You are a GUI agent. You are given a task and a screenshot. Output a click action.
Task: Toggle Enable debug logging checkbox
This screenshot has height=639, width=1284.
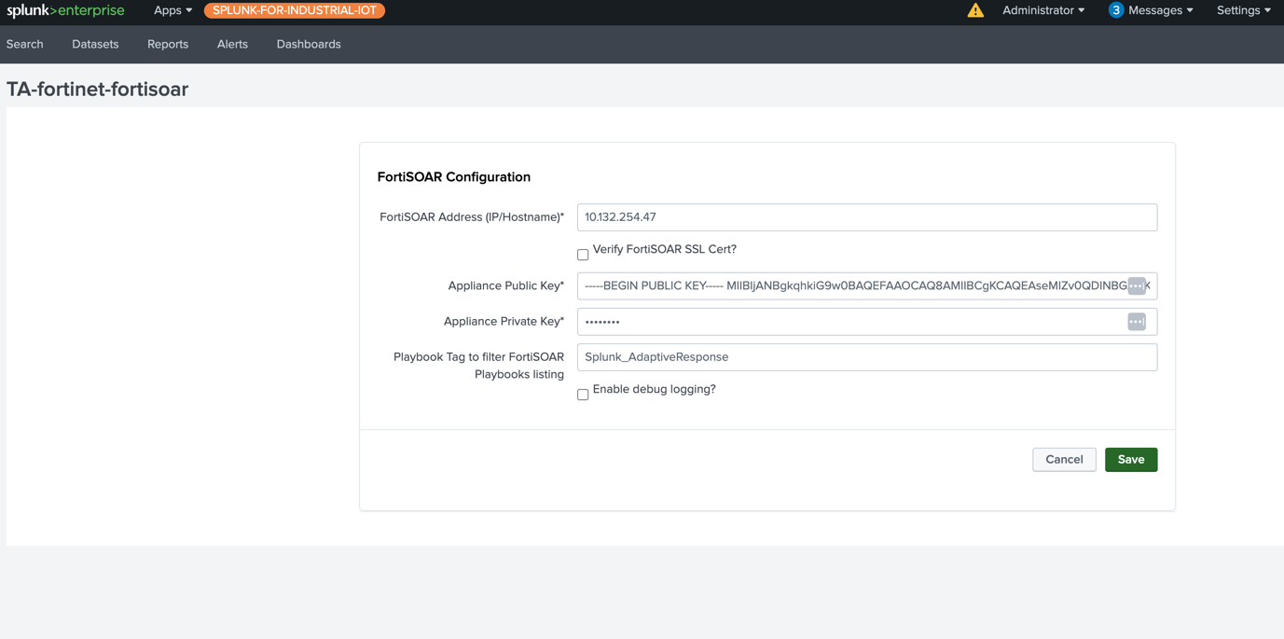(583, 394)
